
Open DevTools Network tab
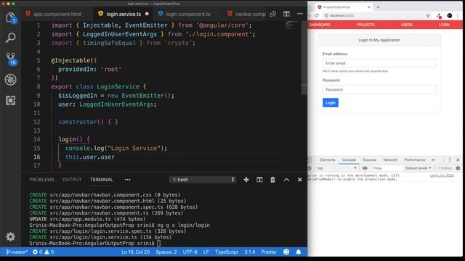tap(390, 159)
